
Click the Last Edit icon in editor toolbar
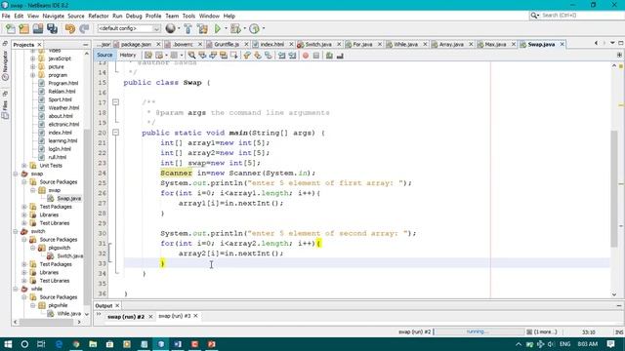tap(147, 56)
